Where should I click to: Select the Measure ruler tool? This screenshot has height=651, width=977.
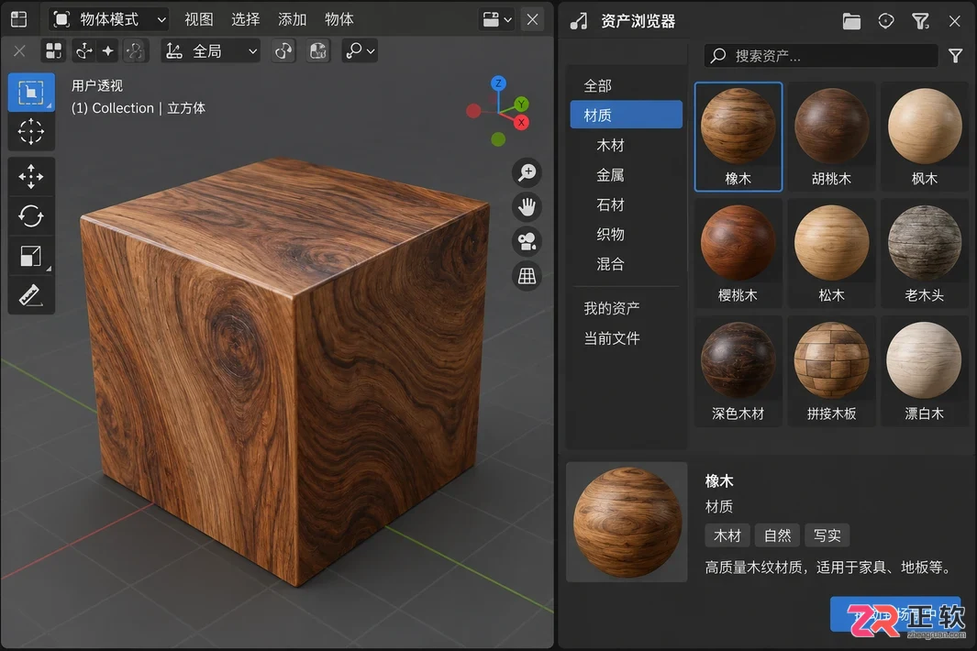pos(31,294)
